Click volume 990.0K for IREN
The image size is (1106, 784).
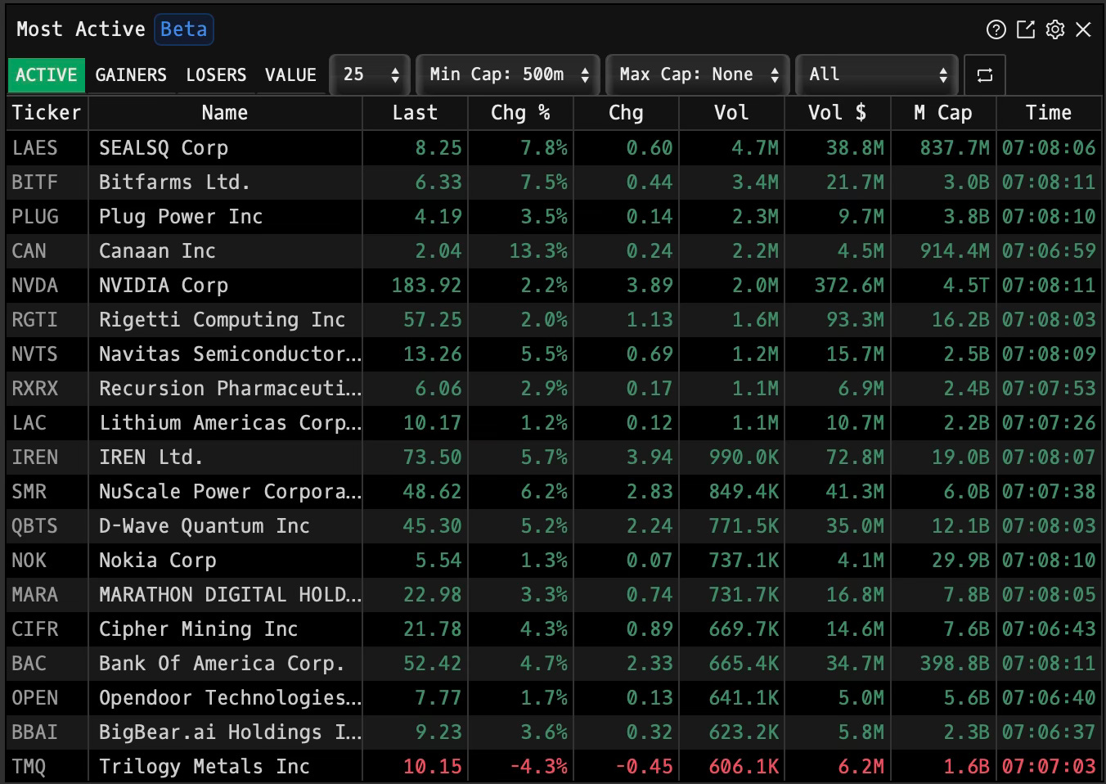(x=744, y=457)
